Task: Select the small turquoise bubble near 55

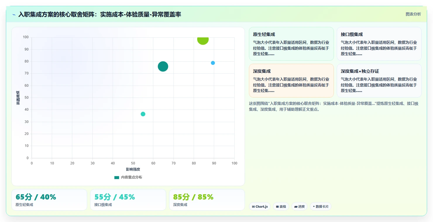Action: click(x=143, y=114)
